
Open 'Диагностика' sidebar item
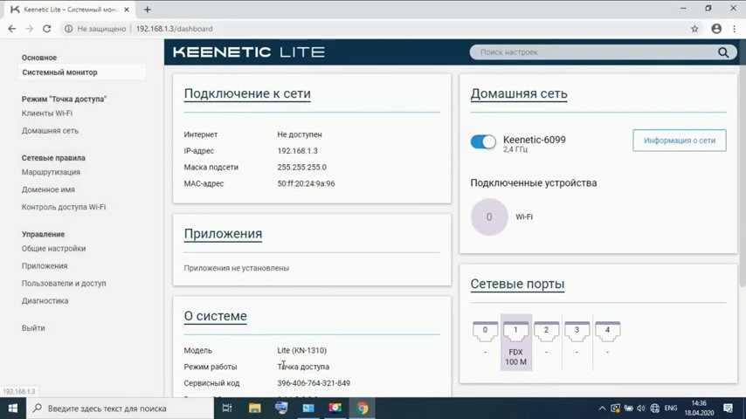45,300
